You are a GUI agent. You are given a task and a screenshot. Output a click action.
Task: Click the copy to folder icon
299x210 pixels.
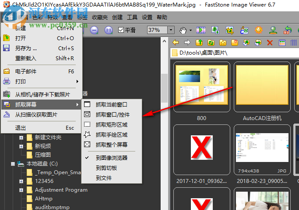pyautogui.click(x=246, y=42)
